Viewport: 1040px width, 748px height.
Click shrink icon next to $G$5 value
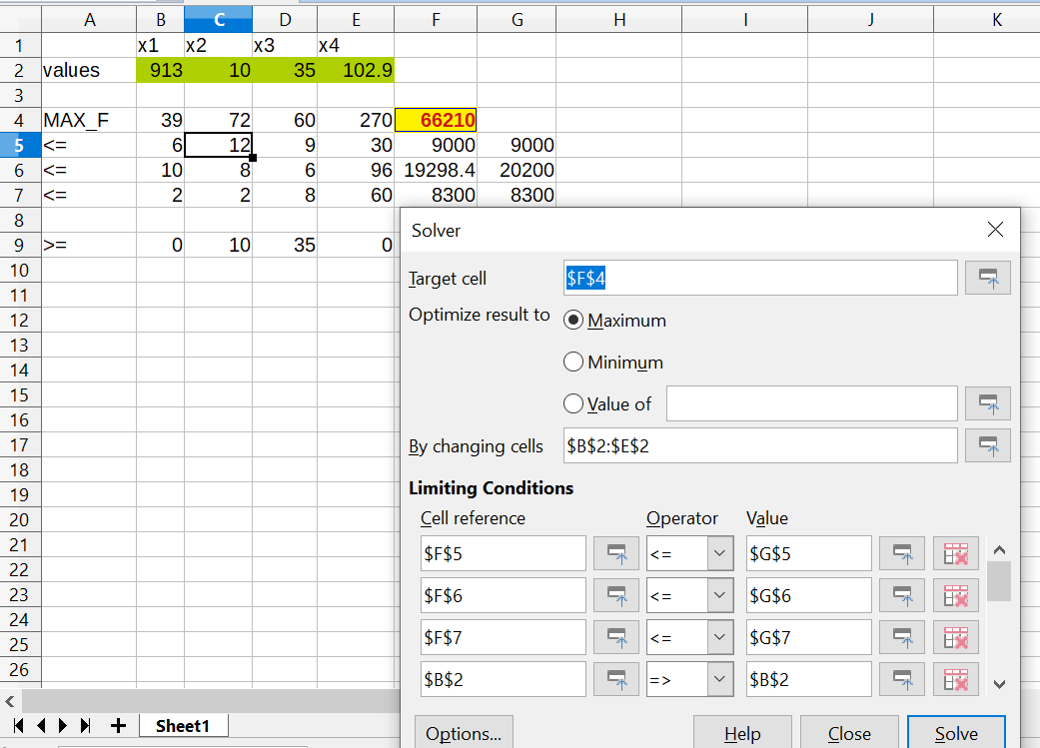coord(902,553)
